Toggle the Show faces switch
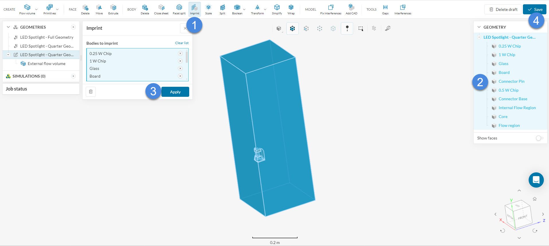 pos(539,138)
